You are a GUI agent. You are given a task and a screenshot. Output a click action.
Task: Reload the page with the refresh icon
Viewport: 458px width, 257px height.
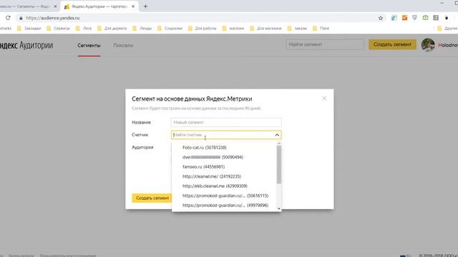pyautogui.click(x=8, y=18)
